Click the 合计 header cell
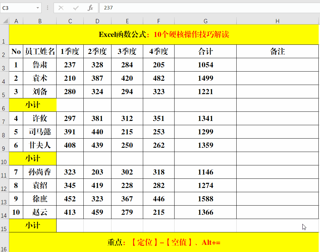The width and height of the screenshot is (320, 252). (205, 51)
